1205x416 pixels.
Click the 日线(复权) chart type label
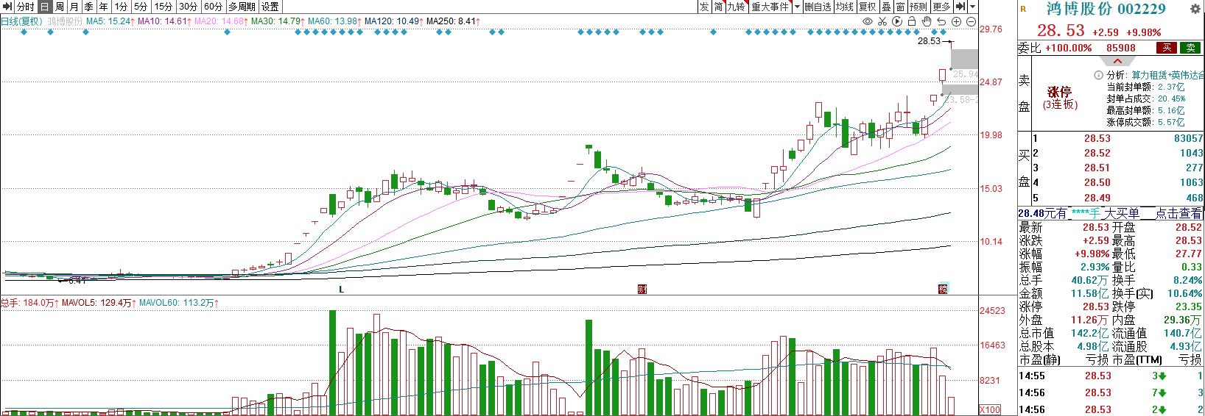pos(22,22)
